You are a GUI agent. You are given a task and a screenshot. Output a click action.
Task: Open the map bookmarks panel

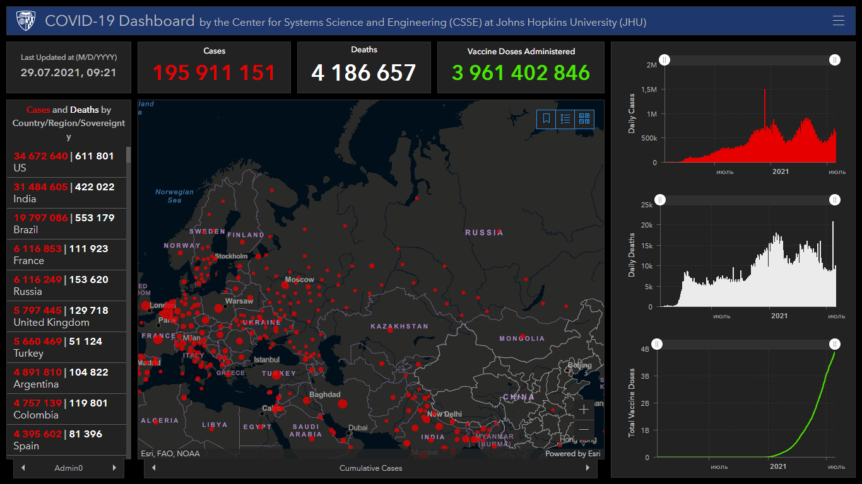(x=546, y=118)
